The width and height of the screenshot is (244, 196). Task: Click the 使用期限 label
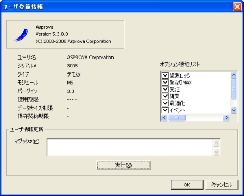(28, 99)
